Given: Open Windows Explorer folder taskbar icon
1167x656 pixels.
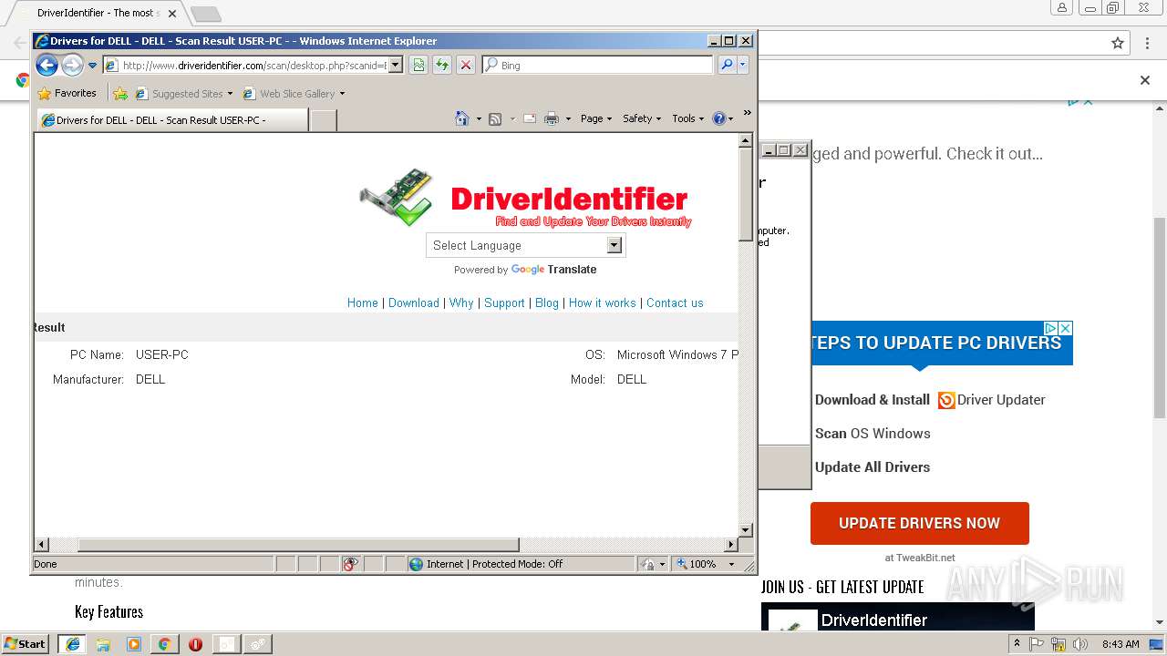Looking at the screenshot, I should pos(103,644).
